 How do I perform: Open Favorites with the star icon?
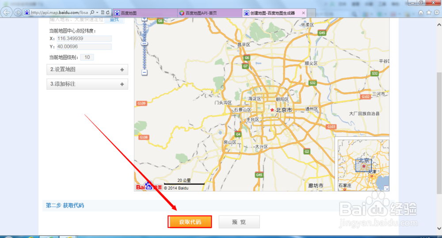(x=429, y=12)
